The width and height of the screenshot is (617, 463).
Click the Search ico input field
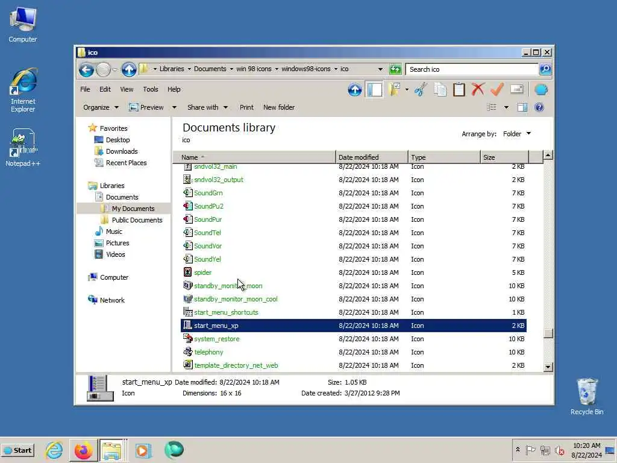pyautogui.click(x=472, y=69)
